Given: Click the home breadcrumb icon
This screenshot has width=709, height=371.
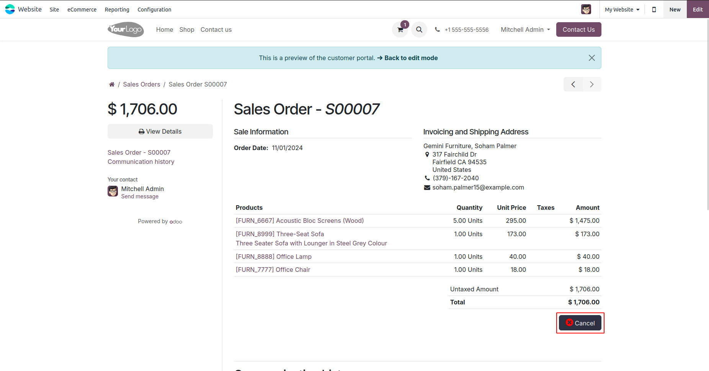Looking at the screenshot, I should pyautogui.click(x=112, y=84).
